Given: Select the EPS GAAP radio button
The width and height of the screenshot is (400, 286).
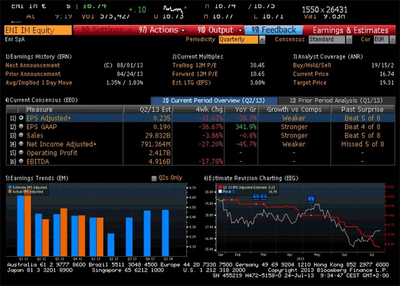Looking at the screenshot, I should (21, 126).
